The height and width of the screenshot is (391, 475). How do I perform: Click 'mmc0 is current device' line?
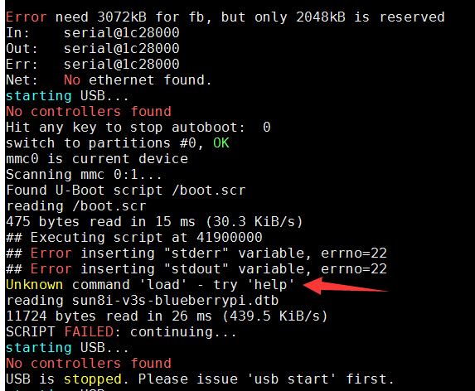click(97, 159)
